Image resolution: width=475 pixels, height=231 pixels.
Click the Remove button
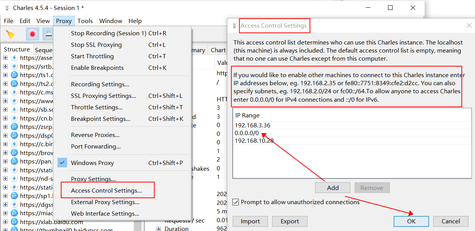coord(372,188)
